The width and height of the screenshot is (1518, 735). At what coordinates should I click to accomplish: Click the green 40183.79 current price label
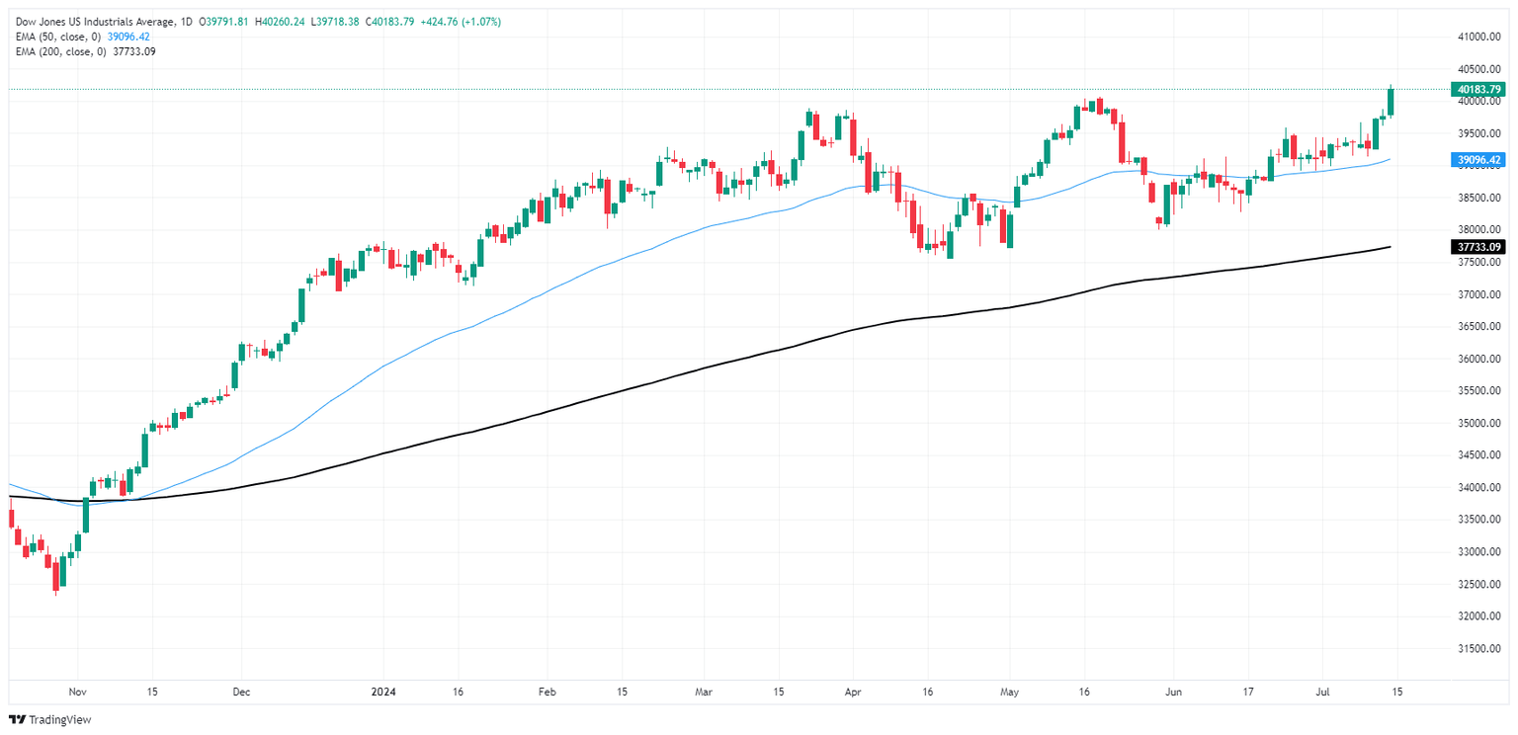tap(1477, 89)
